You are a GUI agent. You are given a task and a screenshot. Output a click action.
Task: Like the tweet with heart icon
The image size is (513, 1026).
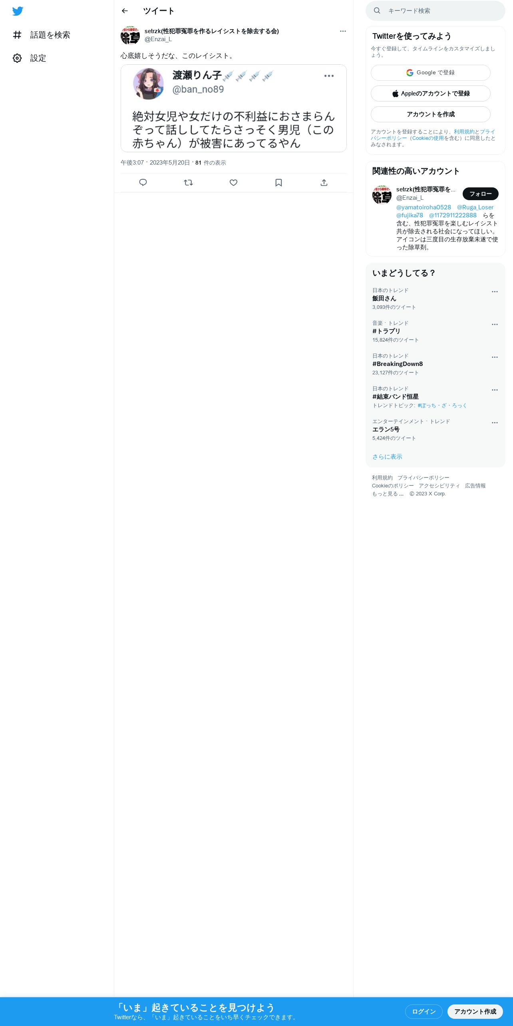point(234,183)
